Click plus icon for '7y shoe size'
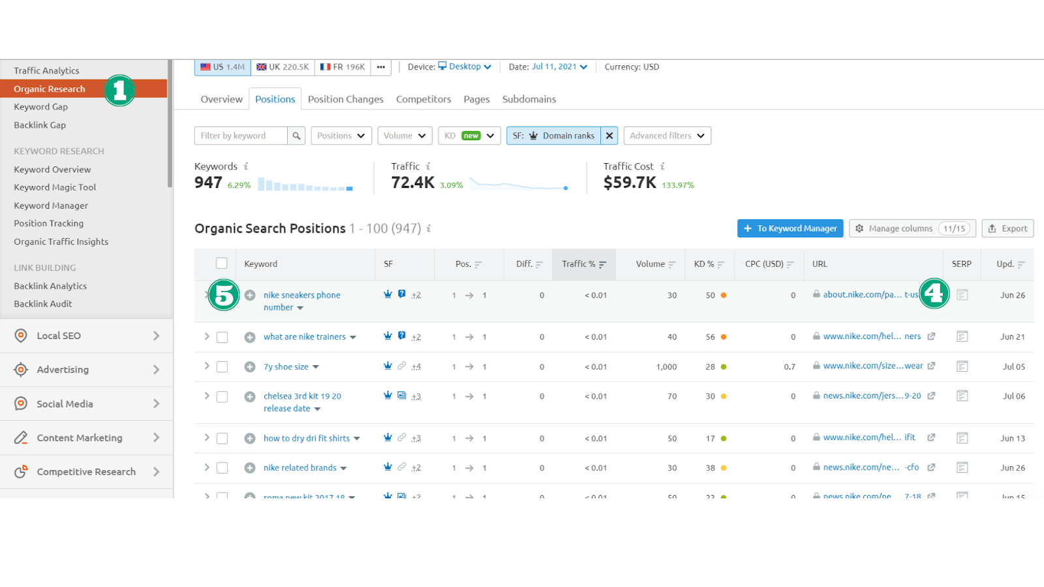 click(x=250, y=367)
